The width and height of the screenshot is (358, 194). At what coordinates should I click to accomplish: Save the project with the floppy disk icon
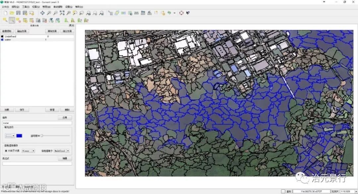tap(19, 13)
